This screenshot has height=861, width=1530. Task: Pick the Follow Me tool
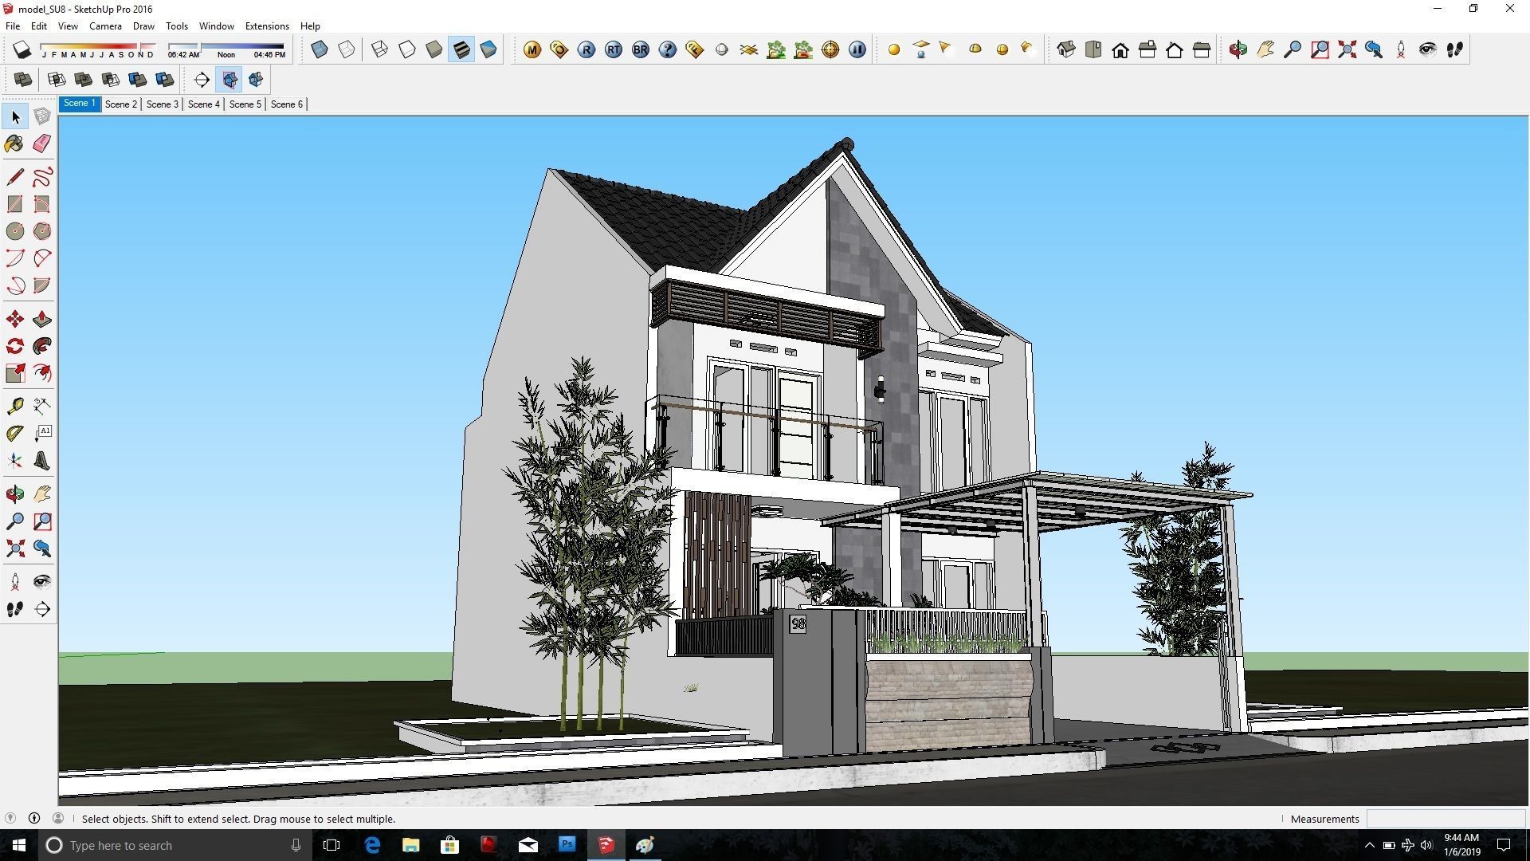(42, 346)
